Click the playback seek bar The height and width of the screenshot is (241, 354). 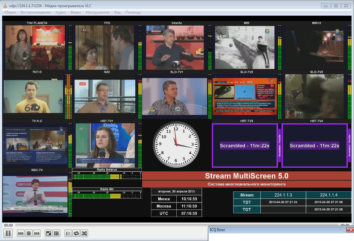[177, 225]
